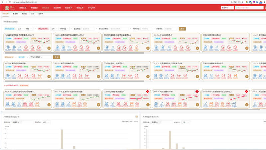Click first blue medal icon on card 160220
Screen dimensions: 266x150
click(x=8, y=47)
